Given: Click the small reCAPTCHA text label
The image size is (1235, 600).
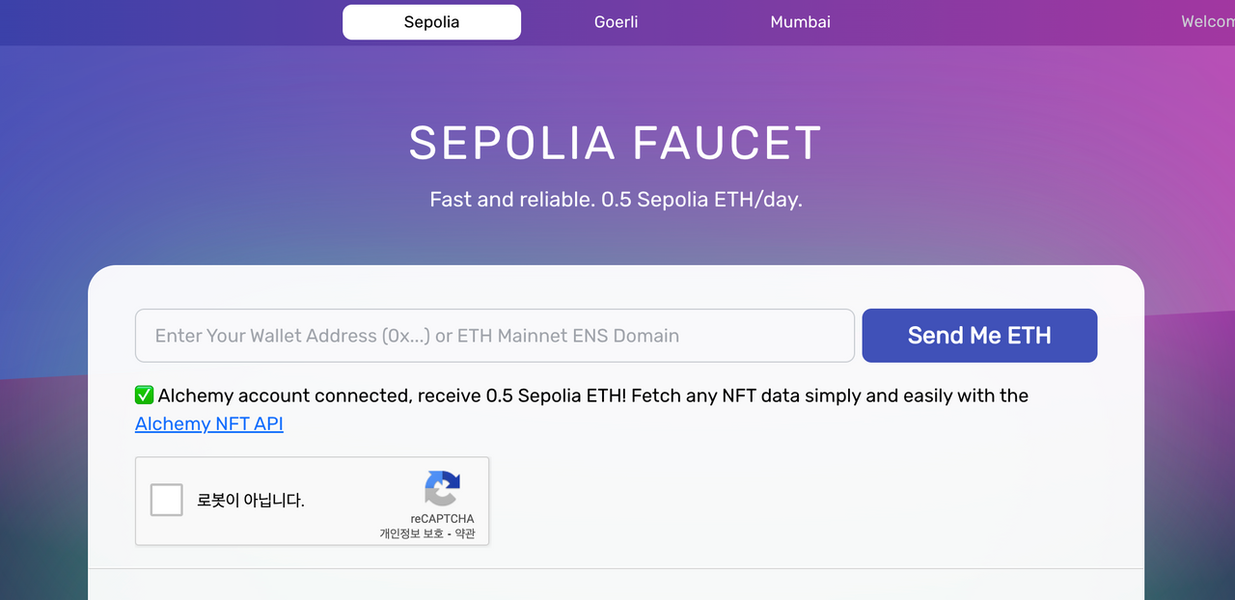Looking at the screenshot, I should coord(442,519).
